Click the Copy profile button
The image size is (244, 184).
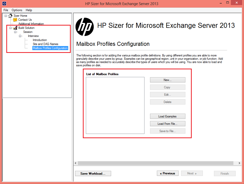[168, 87]
